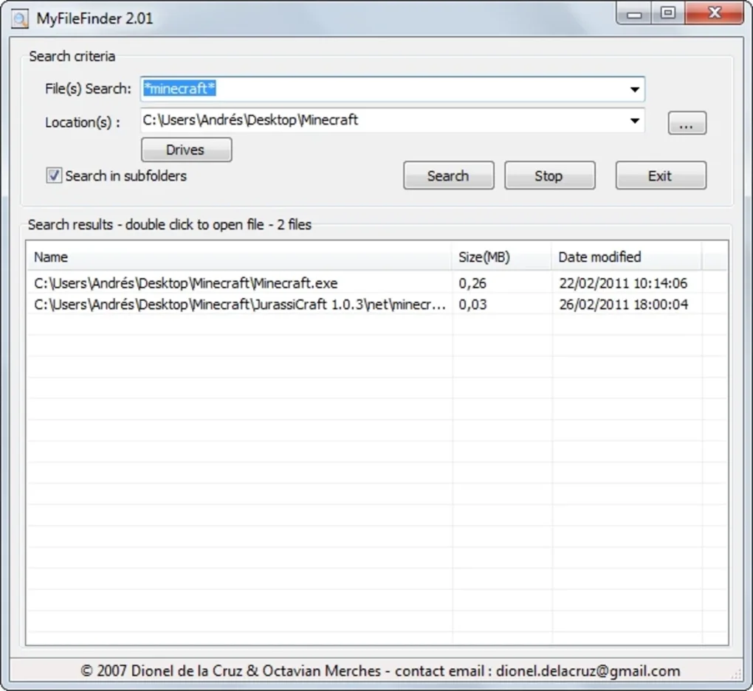Maximize the MyFileFinder window
The height and width of the screenshot is (691, 753).
(668, 13)
